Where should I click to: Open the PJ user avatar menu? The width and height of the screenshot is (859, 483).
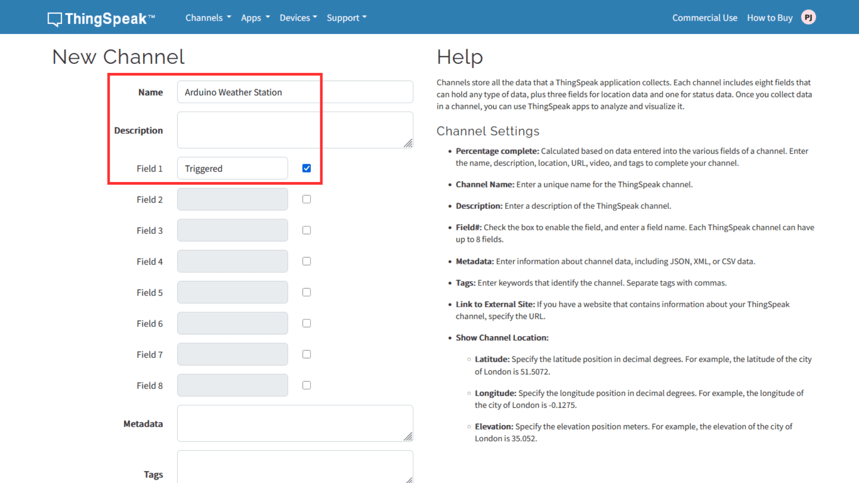point(808,17)
